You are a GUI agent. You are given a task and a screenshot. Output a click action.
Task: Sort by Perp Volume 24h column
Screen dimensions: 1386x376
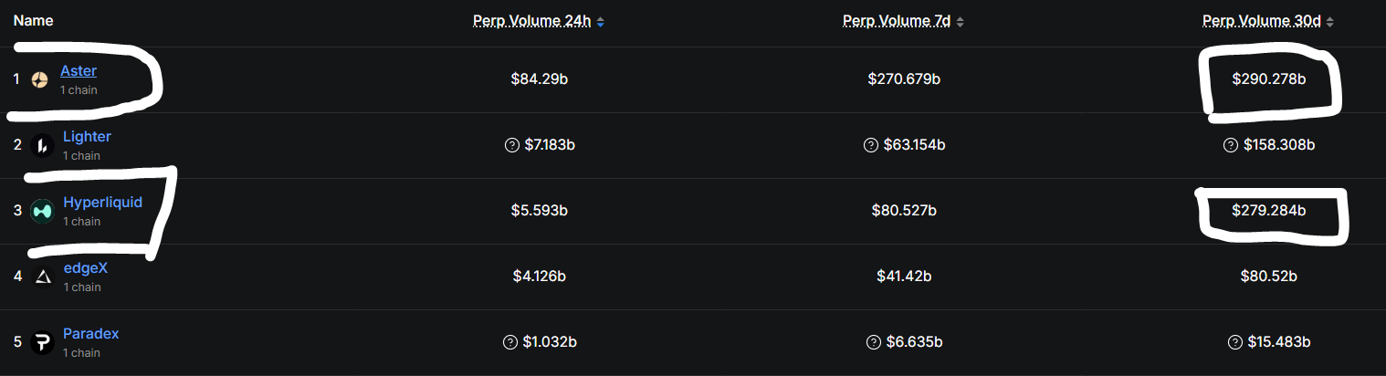coord(539,21)
